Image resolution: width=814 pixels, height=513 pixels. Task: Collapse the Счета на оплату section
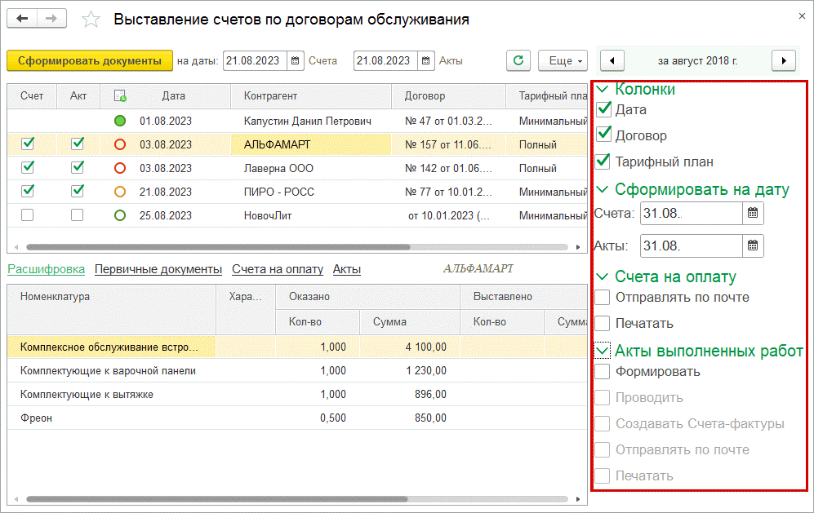[x=603, y=276]
